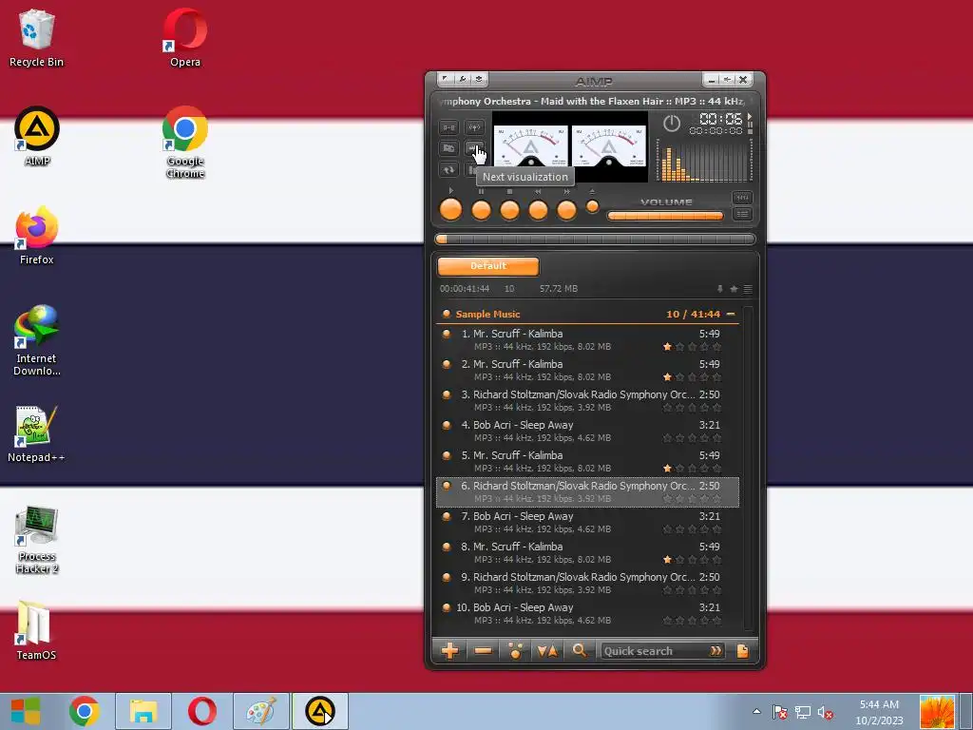Image resolution: width=973 pixels, height=730 pixels.
Task: Select the Default playlist tab
Action: 488,266
